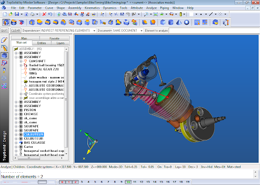This screenshot has width=260, height=185.
Task: Expand the BAS CULASSE tree node
Action: (16, 143)
